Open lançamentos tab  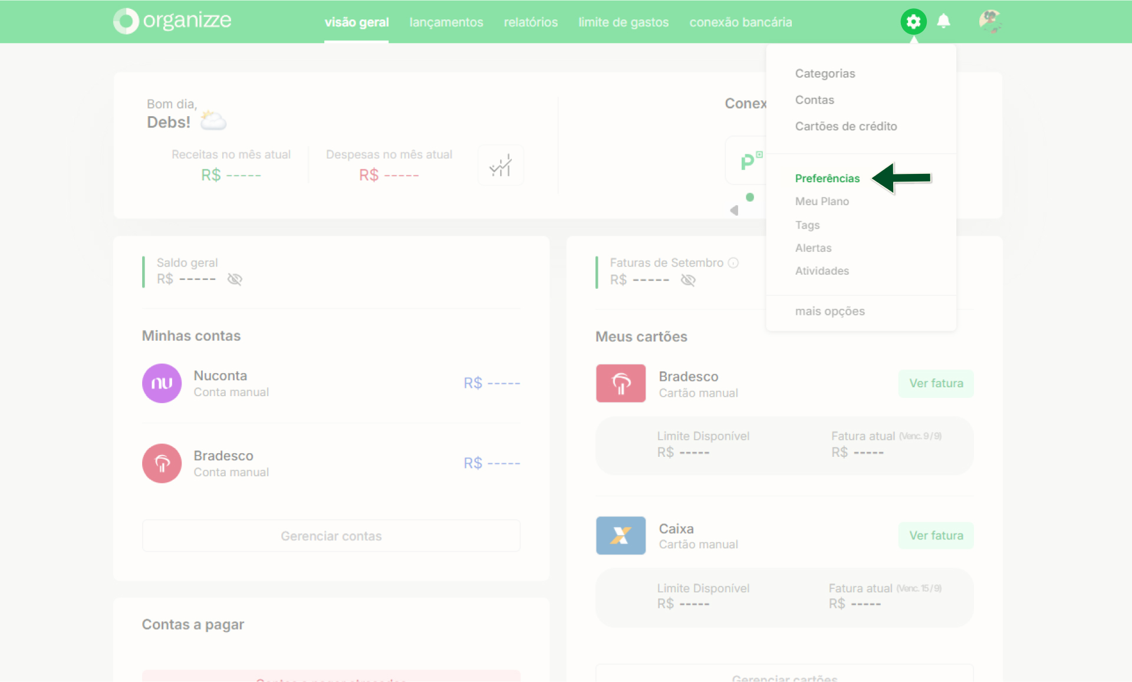[446, 22]
